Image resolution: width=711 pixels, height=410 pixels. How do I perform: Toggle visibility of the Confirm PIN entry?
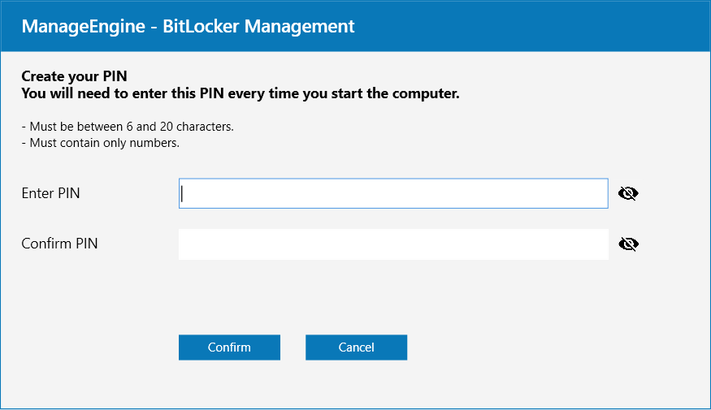[x=628, y=244]
